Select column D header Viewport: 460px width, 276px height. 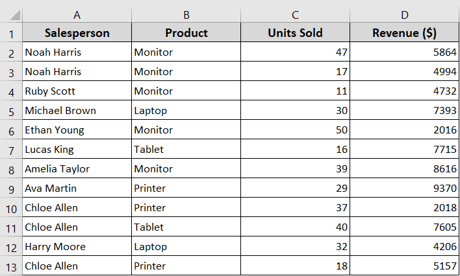coord(405,15)
